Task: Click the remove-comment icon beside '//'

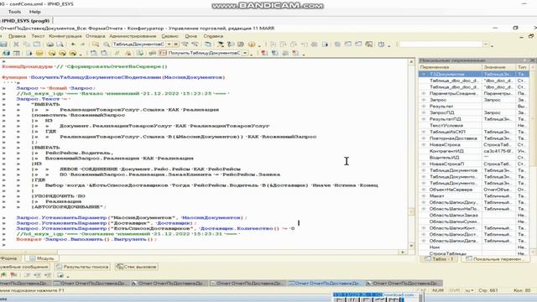Action: click(x=128, y=53)
